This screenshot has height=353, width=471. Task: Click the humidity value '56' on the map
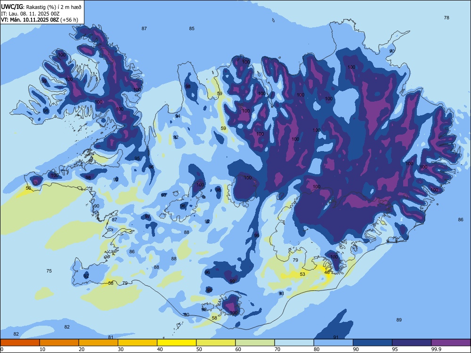[28, 188]
